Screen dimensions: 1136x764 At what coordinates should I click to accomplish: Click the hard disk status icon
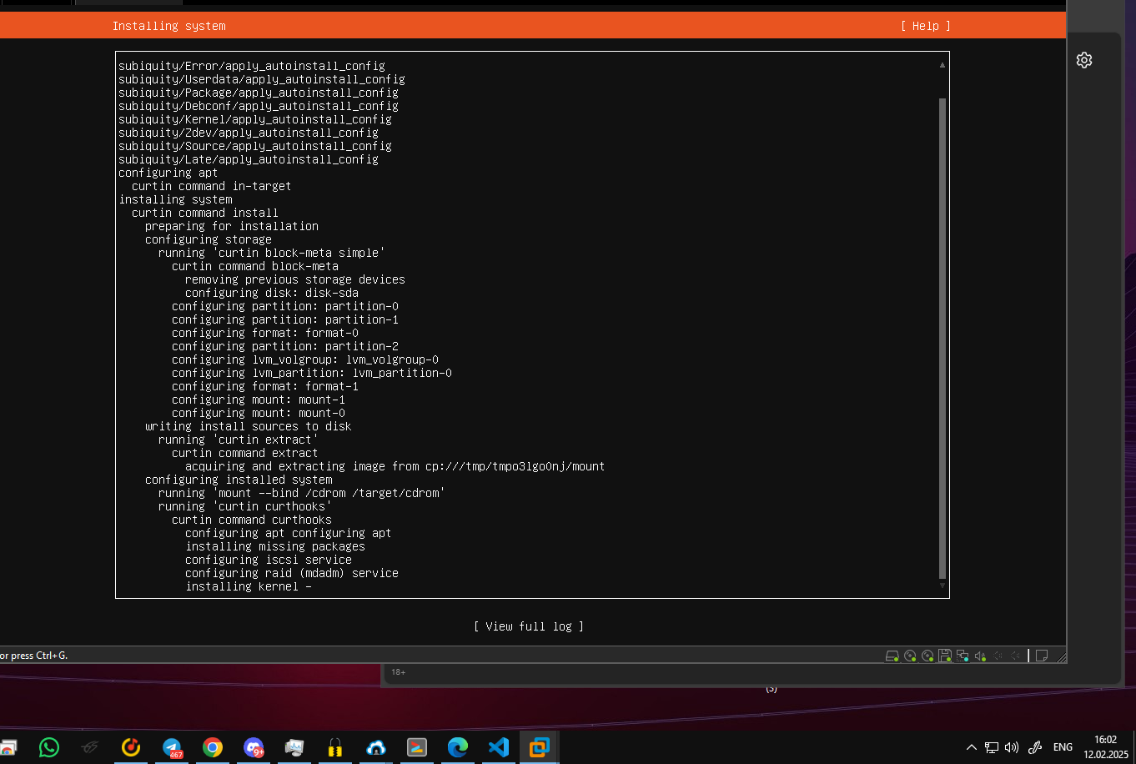tap(892, 656)
